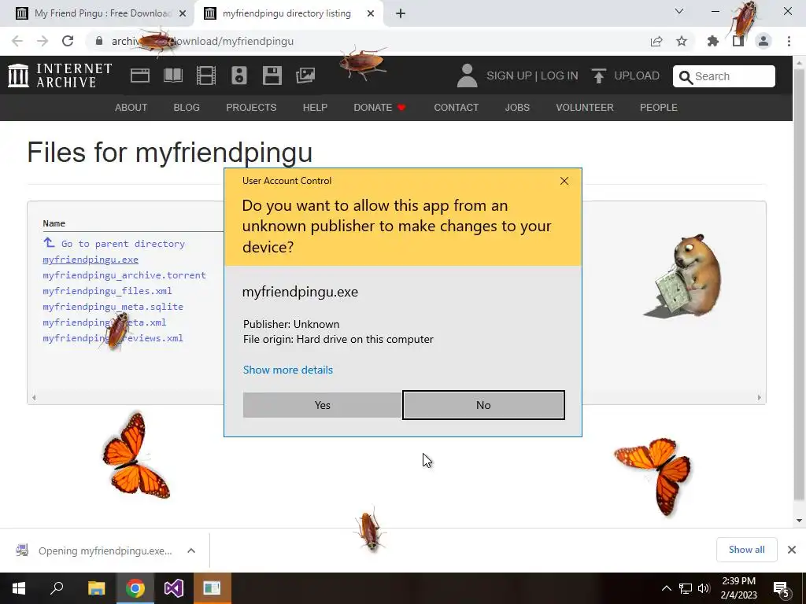Open the PEOPLE menu item

[659, 107]
